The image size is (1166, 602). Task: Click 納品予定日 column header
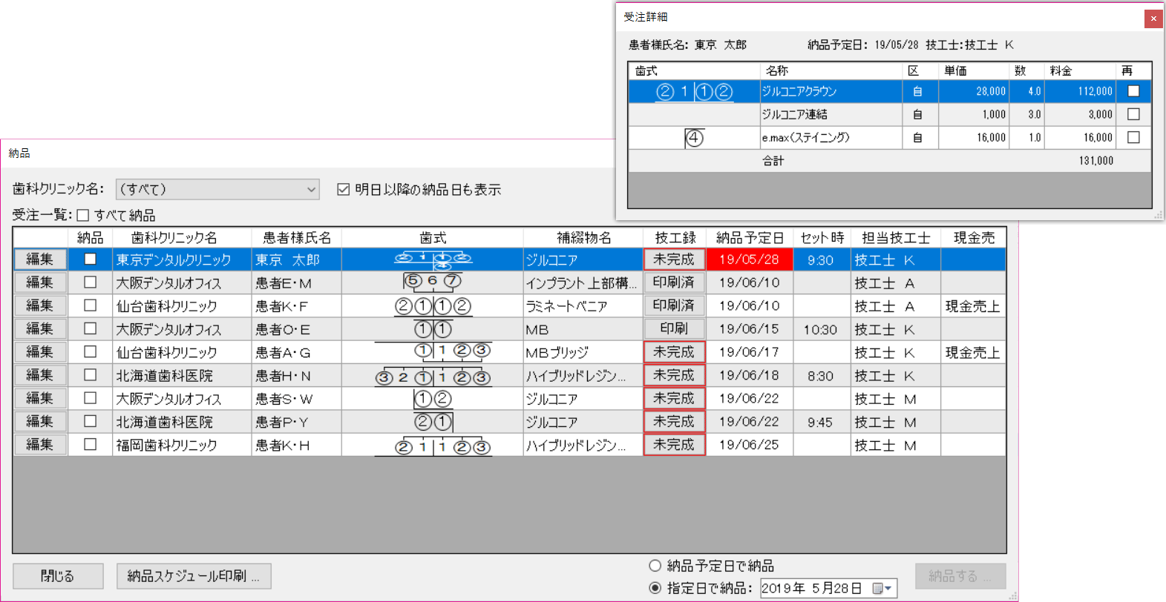[749, 238]
